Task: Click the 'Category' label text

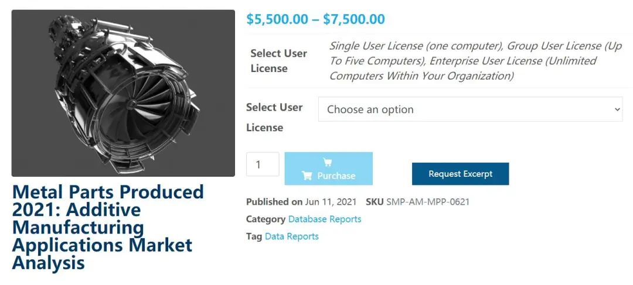Action: pos(266,219)
